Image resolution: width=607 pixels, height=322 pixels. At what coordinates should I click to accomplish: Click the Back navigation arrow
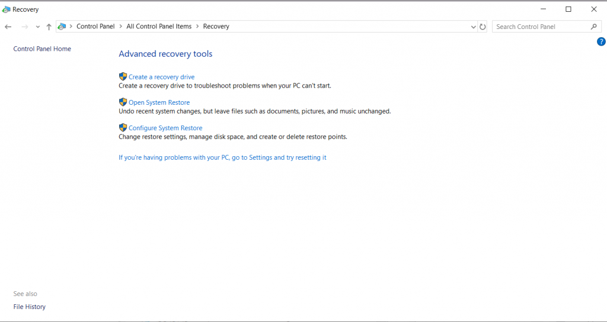click(8, 27)
